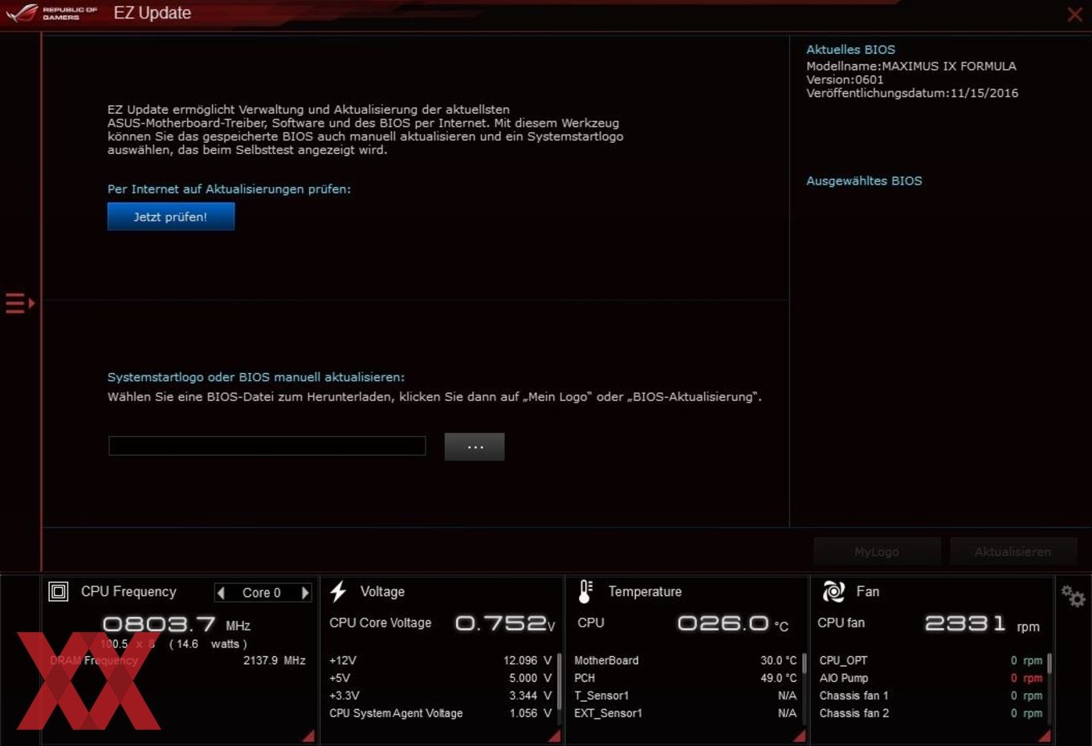Viewport: 1092px width, 746px height.
Task: Click the CPU Frequency chip icon
Action: tap(59, 592)
